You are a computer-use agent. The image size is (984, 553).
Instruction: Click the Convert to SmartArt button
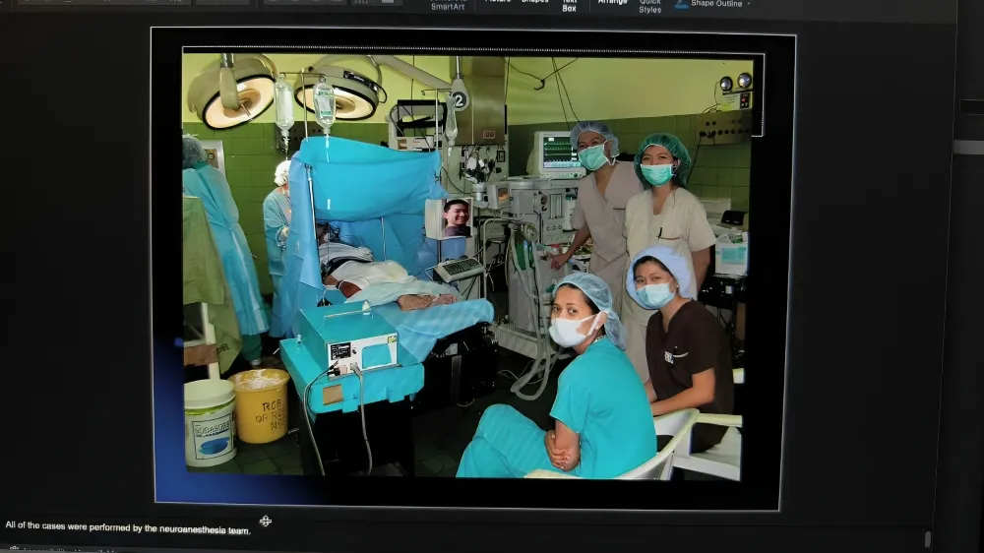pos(448,5)
